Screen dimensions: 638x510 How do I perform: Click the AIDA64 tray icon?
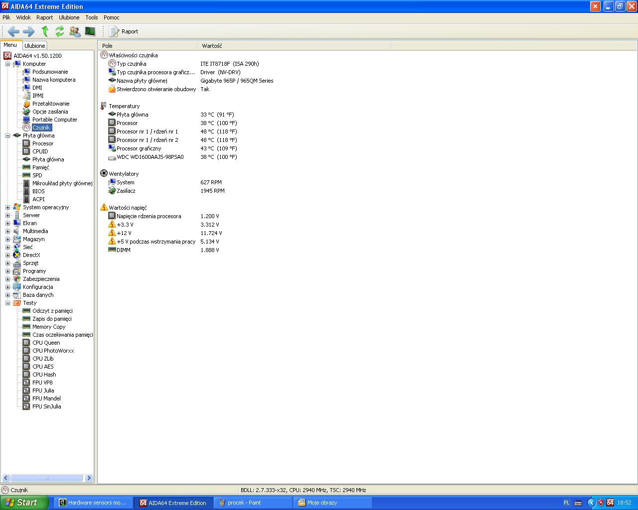(x=610, y=503)
